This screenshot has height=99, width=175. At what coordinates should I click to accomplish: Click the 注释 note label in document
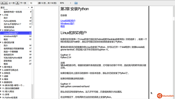[63, 63]
